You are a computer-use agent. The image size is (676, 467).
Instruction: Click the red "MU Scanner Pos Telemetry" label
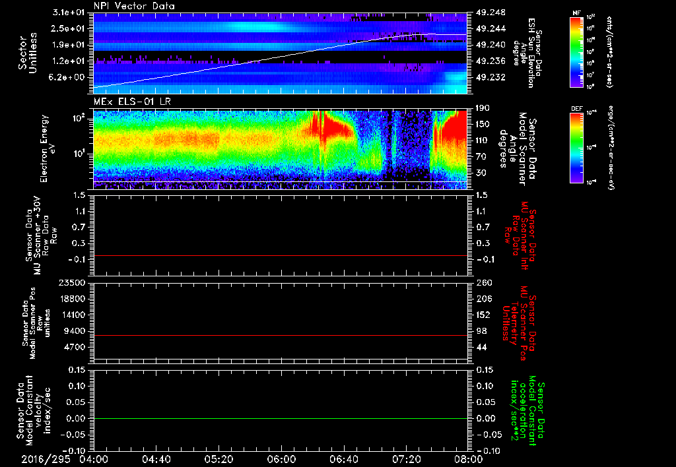point(519,323)
